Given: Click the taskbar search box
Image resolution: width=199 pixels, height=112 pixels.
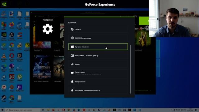Looking at the screenshot, I should tap(23, 110).
